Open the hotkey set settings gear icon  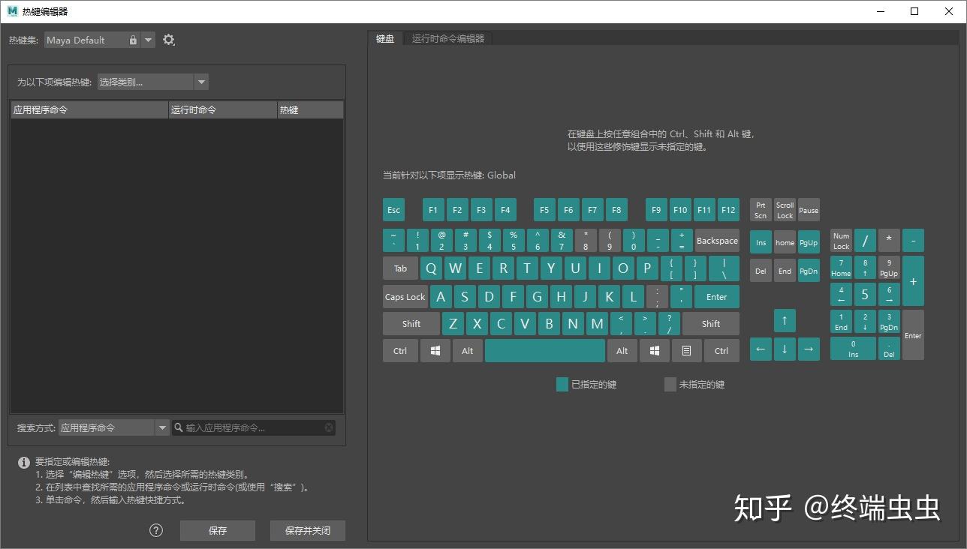coord(169,40)
